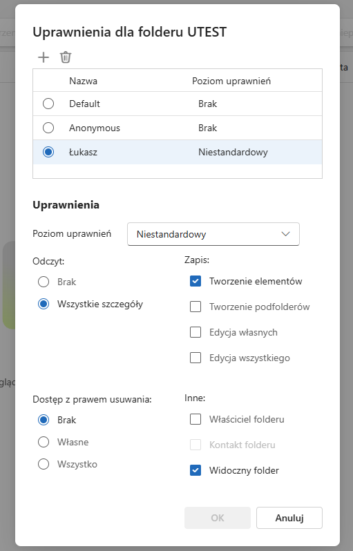Click the Nazwa column header
Image resolution: width=353 pixels, height=551 pixels.
[84, 81]
